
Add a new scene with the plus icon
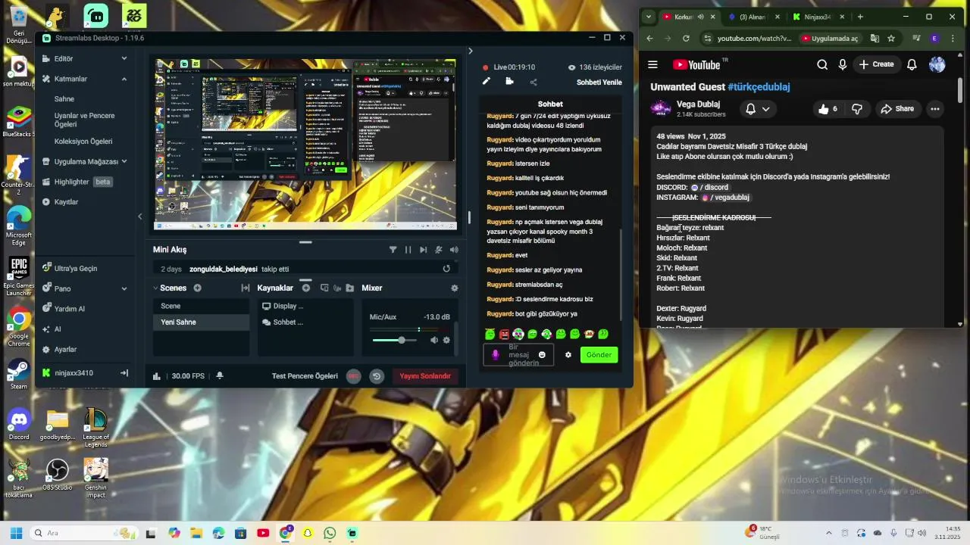(197, 288)
